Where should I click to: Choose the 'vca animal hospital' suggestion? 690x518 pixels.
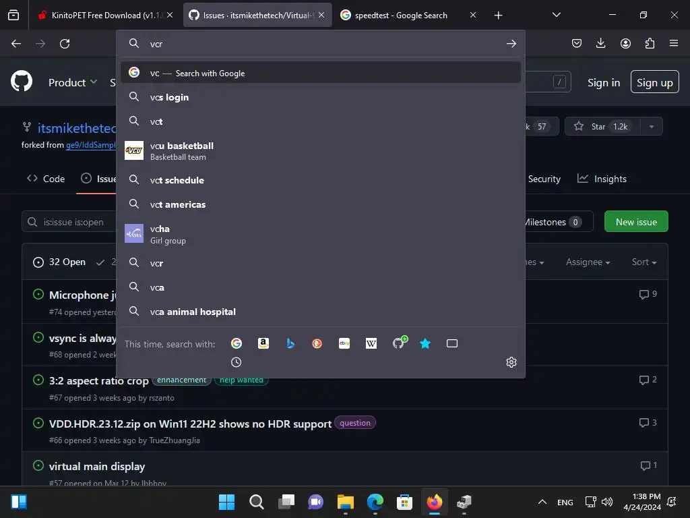click(320, 312)
